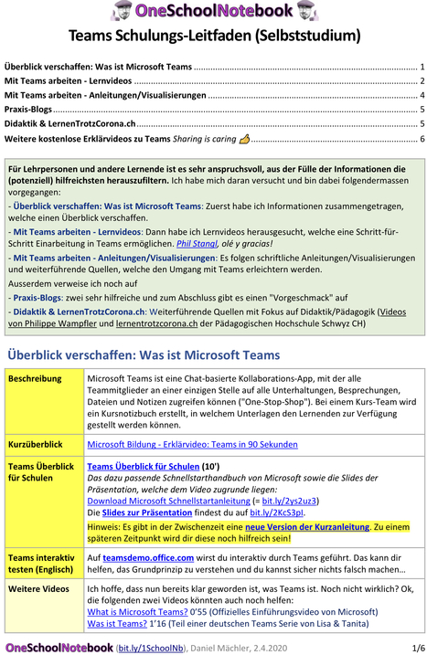Open TOC entry Didaktik & LernenTrotzCorona.ch
Screen dimensions: 427x655
point(215,123)
